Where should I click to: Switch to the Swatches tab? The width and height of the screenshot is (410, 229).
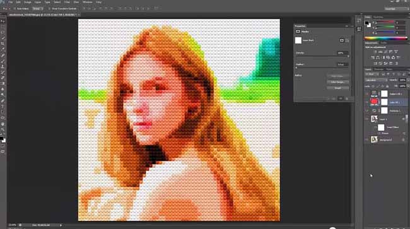(x=378, y=17)
